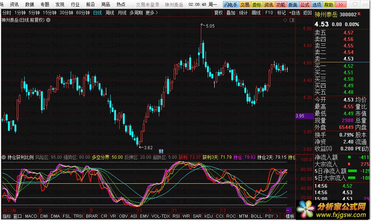
Task: Open the 发现 top menu
Action: point(60,4)
